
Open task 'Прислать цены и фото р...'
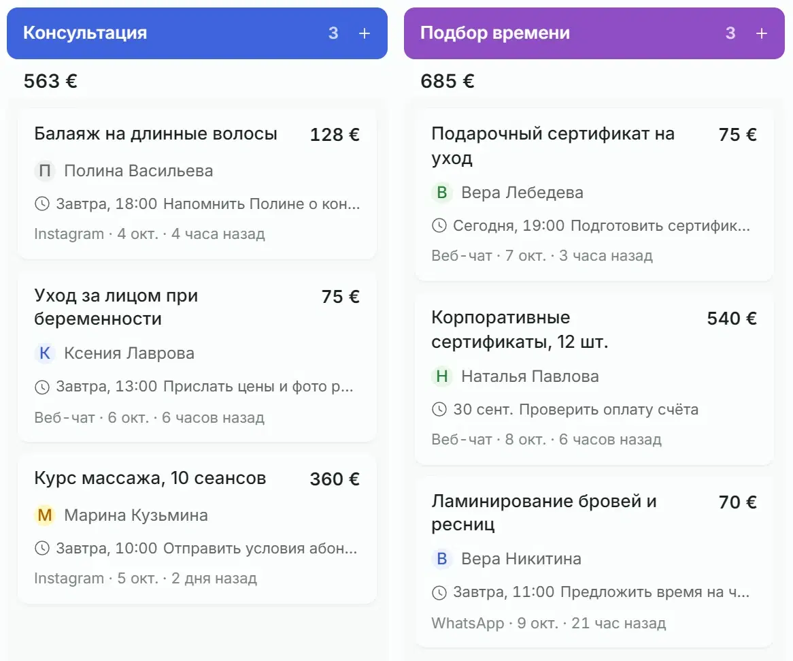258,387
